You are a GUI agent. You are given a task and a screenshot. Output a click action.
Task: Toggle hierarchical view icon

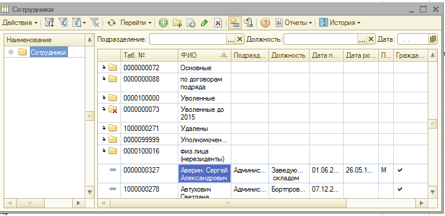pyautogui.click(x=235, y=23)
